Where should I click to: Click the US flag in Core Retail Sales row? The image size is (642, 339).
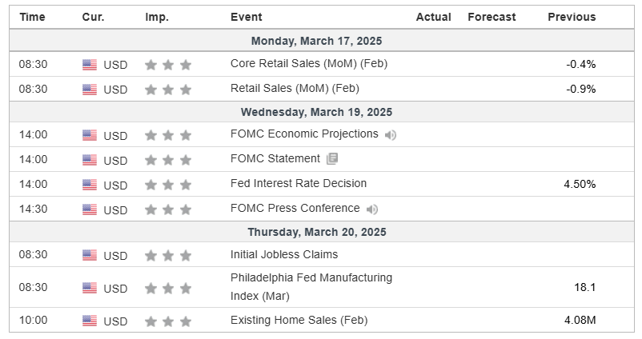(x=90, y=65)
